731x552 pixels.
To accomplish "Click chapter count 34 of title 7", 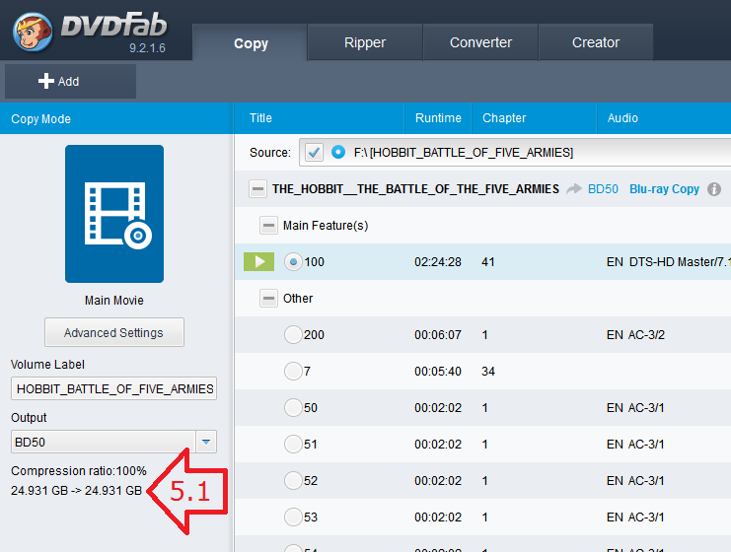I will coord(488,372).
